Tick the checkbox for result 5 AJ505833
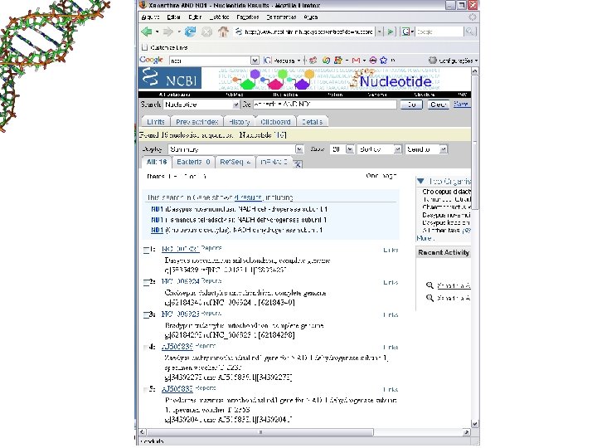 pyautogui.click(x=146, y=389)
